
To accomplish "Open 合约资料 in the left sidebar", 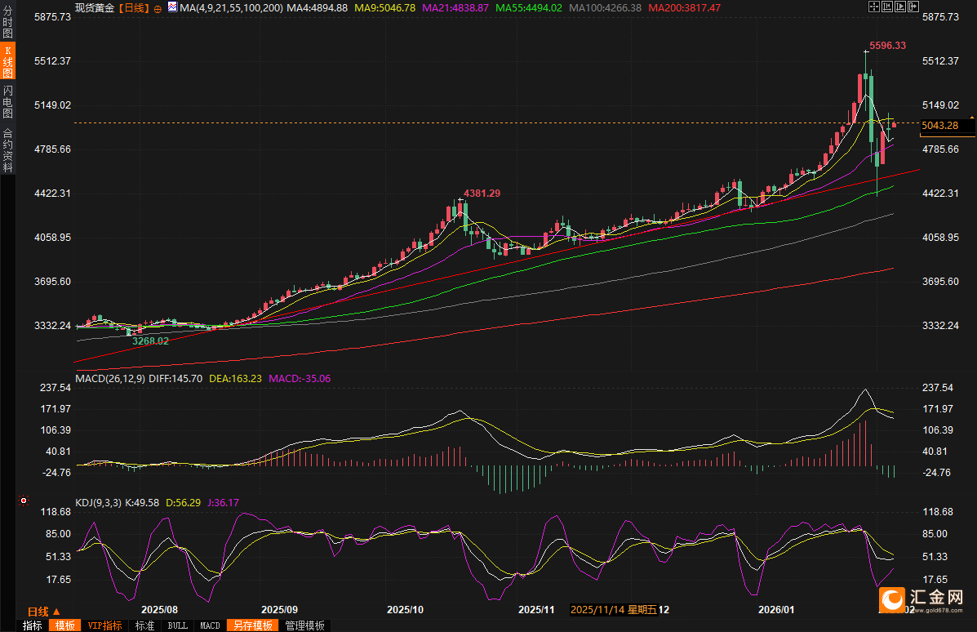I will (7, 150).
